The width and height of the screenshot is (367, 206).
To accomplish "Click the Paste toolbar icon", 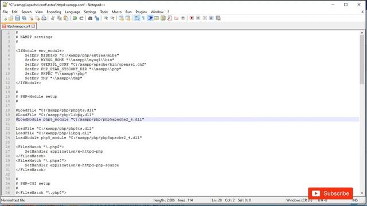I will [x=66, y=18].
